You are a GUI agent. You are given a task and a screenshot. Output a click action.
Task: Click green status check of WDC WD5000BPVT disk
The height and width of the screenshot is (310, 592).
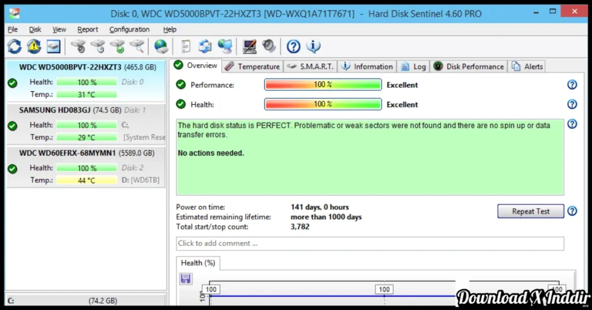pos(13,83)
